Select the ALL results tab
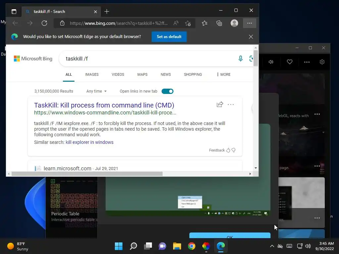Viewport: 339px width, 254px height. click(x=69, y=74)
